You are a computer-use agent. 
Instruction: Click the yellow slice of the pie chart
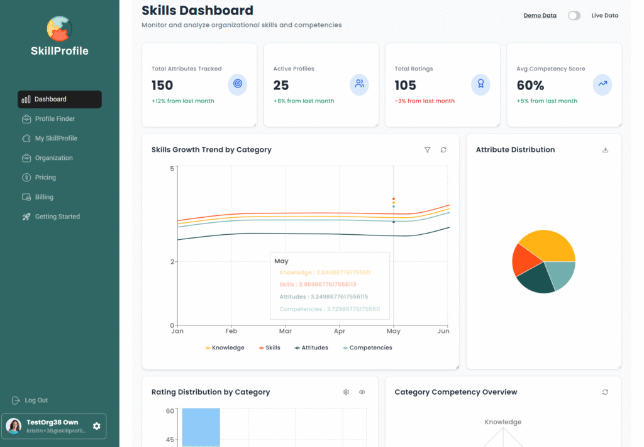[548, 246]
